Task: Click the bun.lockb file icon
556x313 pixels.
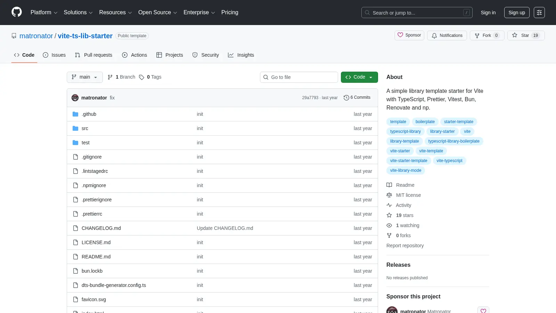Action: (75, 271)
